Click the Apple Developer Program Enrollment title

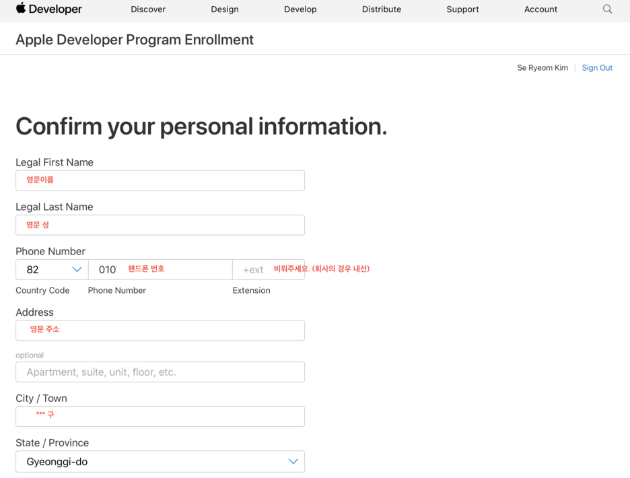tap(135, 40)
